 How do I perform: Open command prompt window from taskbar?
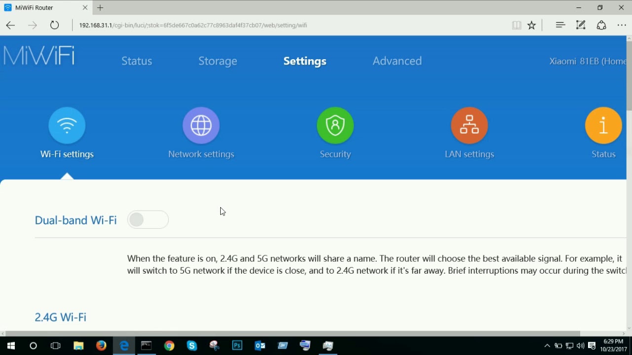coord(147,346)
